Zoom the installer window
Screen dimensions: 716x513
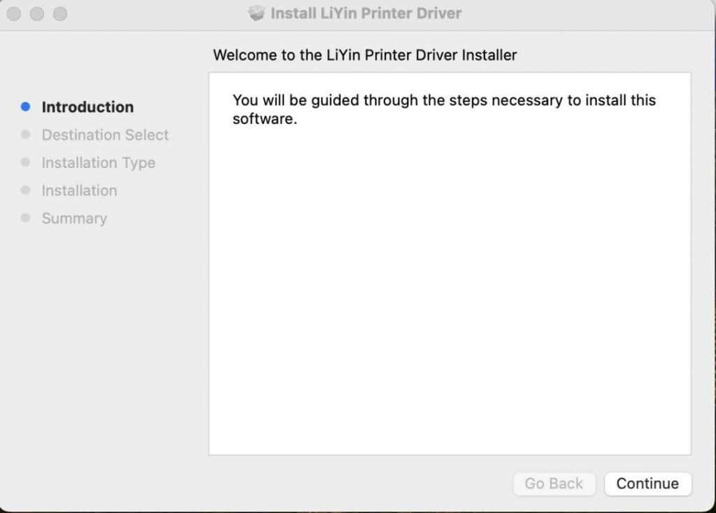60,14
